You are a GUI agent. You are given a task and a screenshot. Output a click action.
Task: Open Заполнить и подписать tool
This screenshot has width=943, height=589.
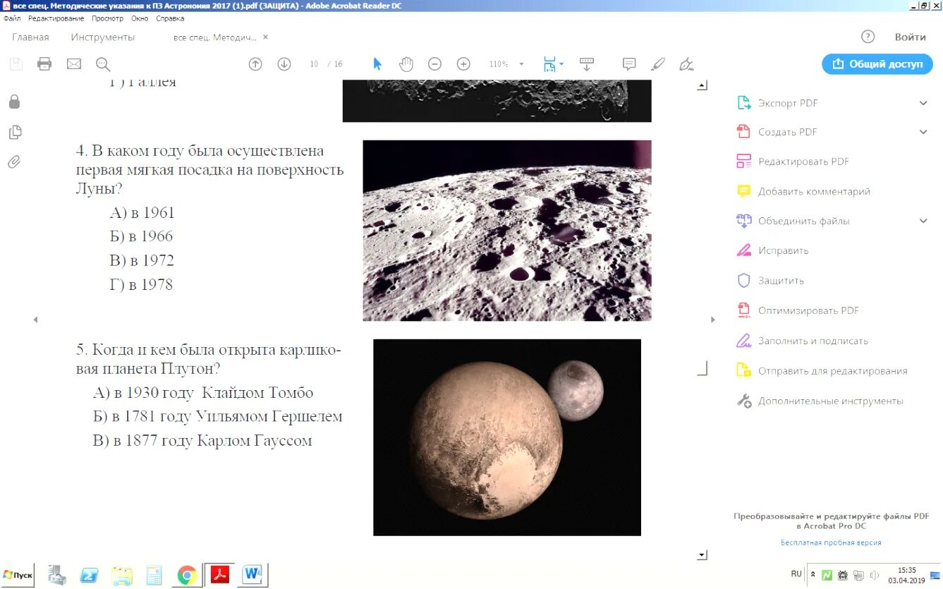pyautogui.click(x=813, y=341)
